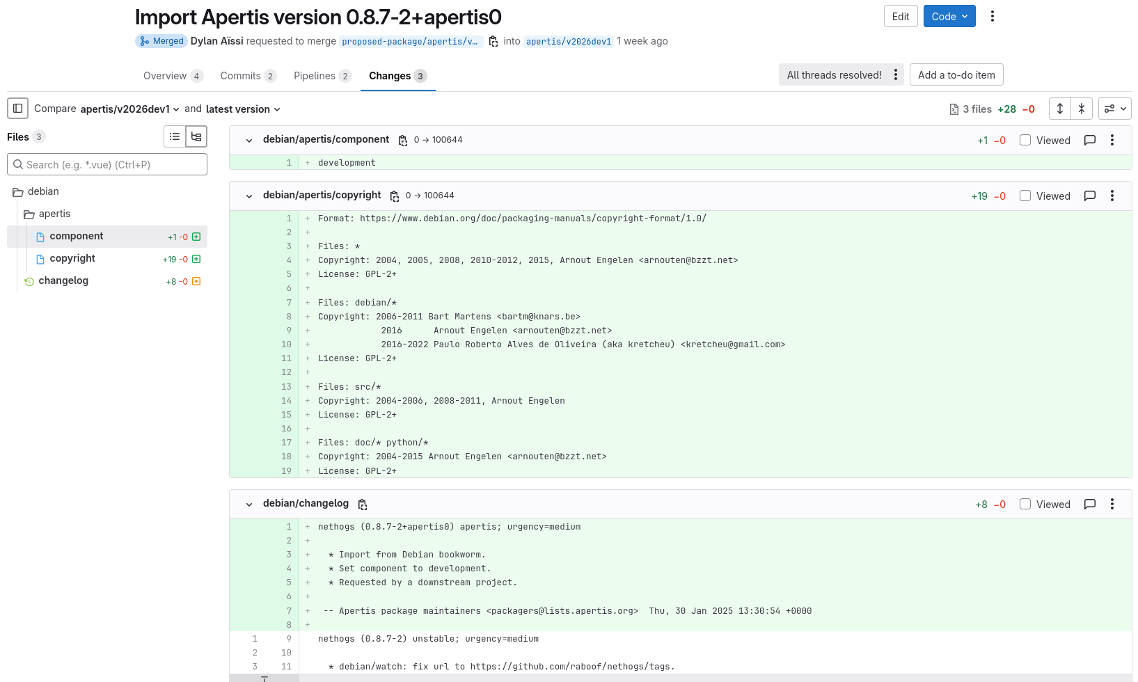
Task: Open the apertis/v2026dev1 compare dropdown
Action: pos(130,109)
